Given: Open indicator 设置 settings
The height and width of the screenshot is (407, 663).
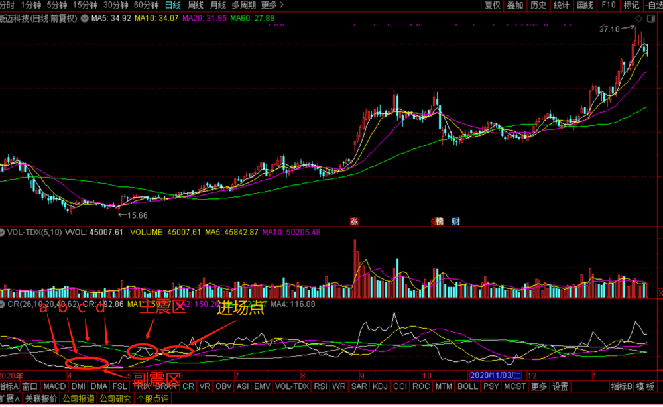Looking at the screenshot, I should [x=560, y=386].
